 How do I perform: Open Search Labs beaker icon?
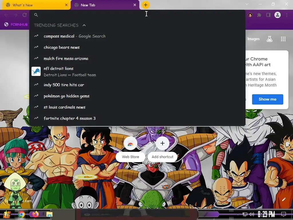(270, 39)
